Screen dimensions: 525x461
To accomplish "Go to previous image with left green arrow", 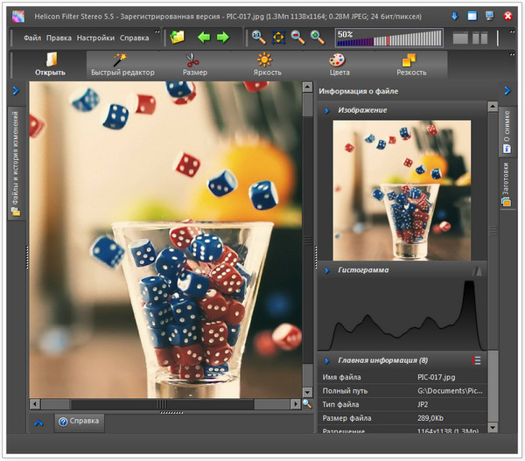I will (204, 37).
